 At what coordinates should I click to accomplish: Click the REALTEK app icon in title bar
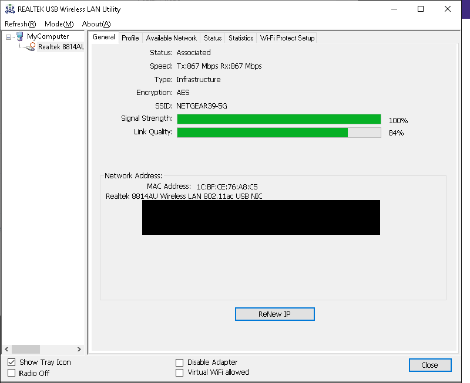click(9, 9)
